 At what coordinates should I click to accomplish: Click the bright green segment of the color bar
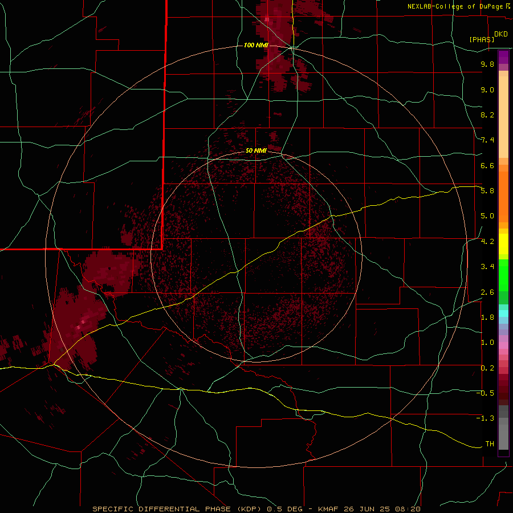503,275
